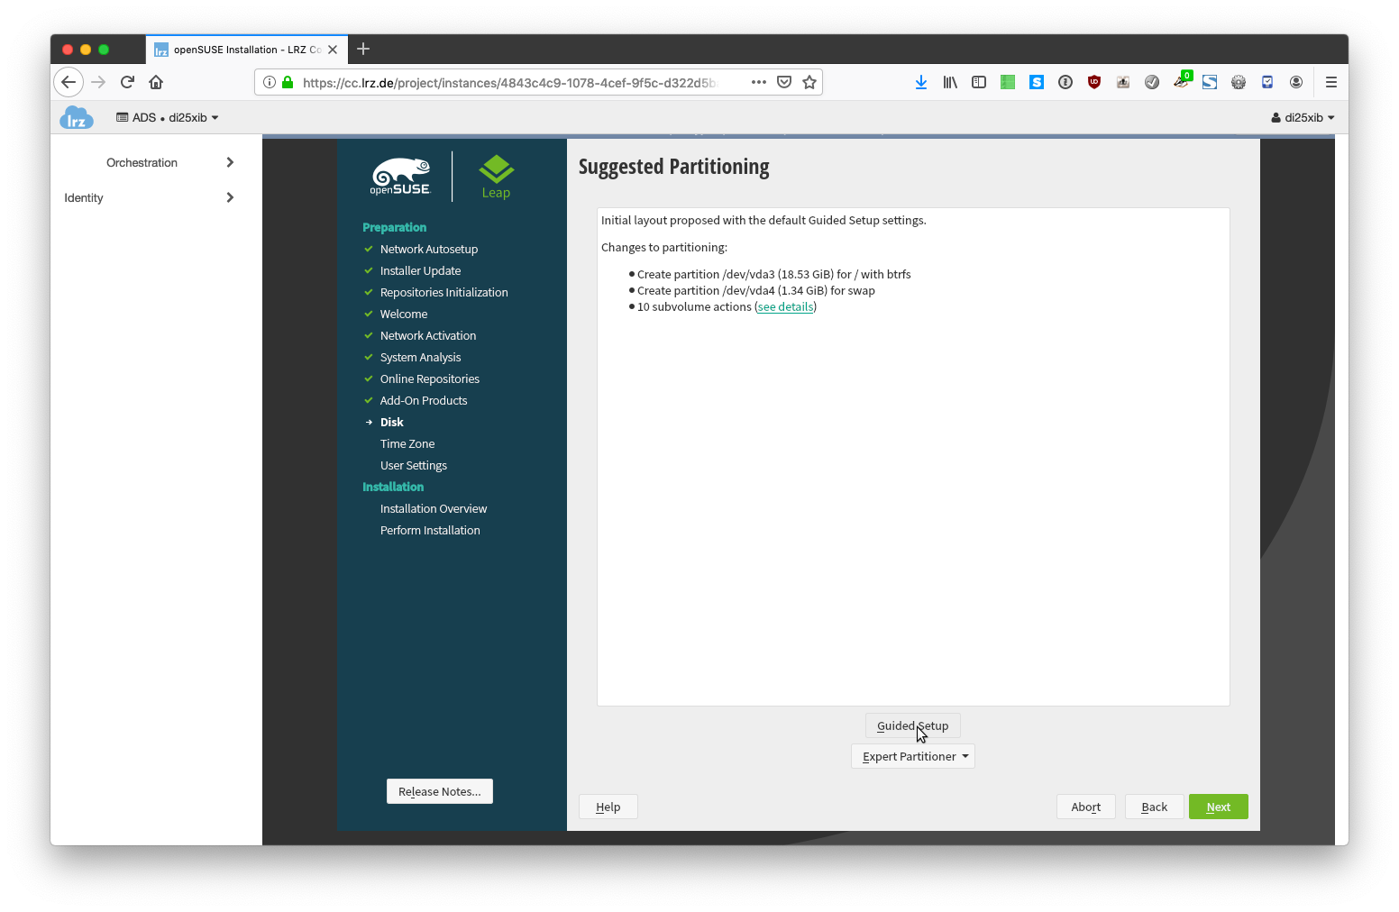
Task: Bookmark this page with star icon
Action: 809,82
